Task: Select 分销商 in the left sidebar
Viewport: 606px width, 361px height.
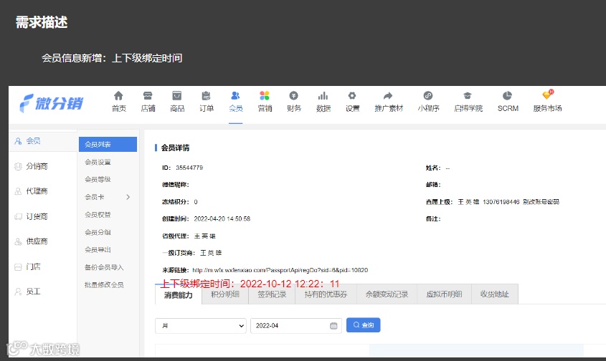Action: point(37,166)
